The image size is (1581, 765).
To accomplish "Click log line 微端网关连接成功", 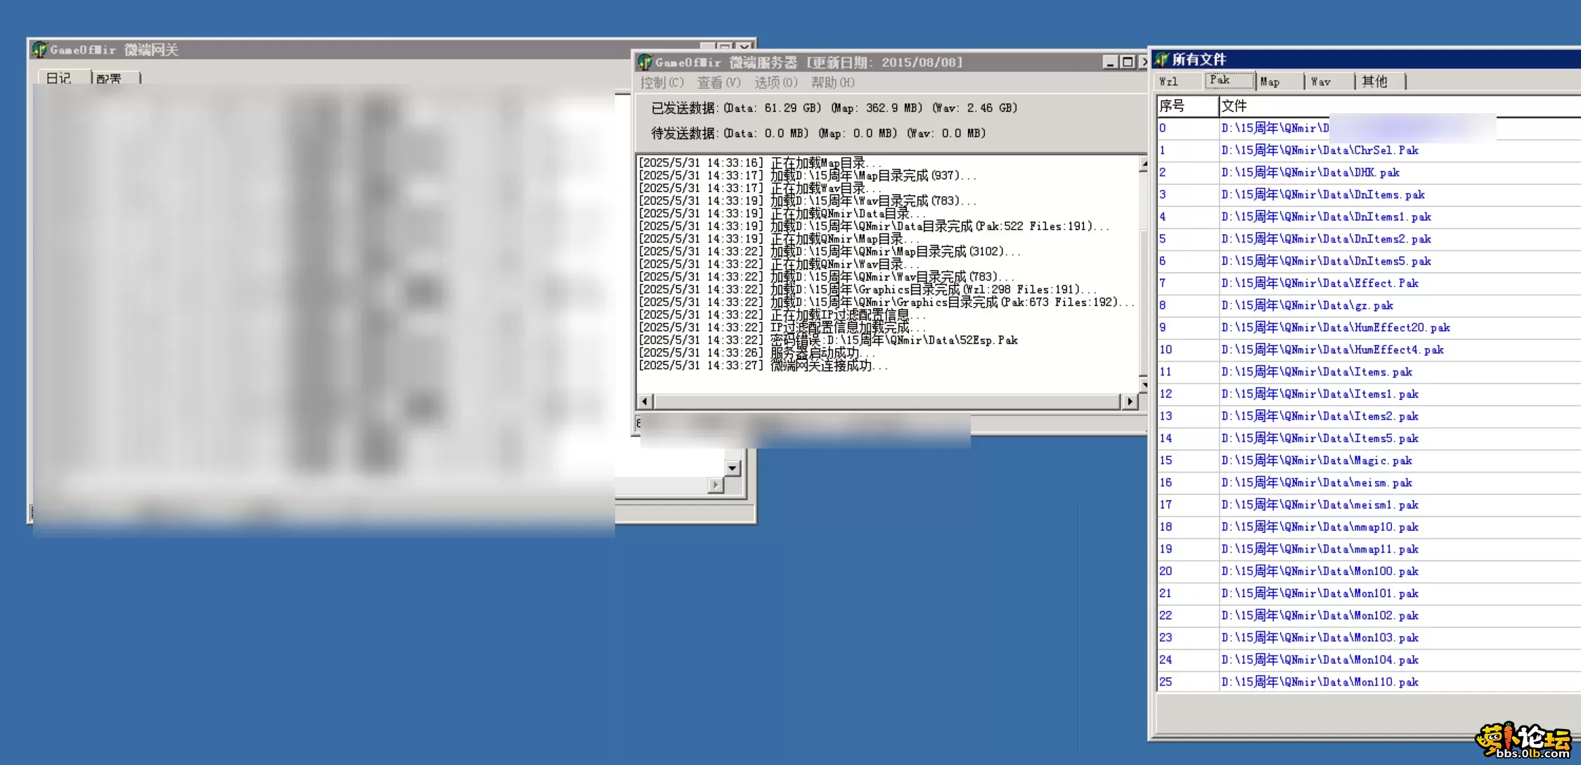I will (x=763, y=366).
